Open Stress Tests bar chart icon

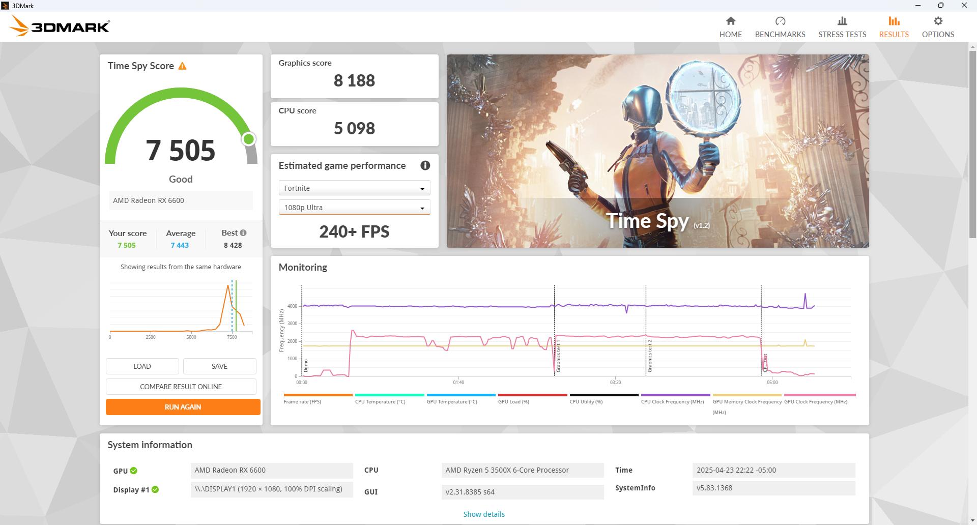pyautogui.click(x=842, y=21)
